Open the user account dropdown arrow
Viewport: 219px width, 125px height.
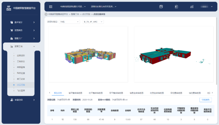pyautogui.click(x=212, y=6)
